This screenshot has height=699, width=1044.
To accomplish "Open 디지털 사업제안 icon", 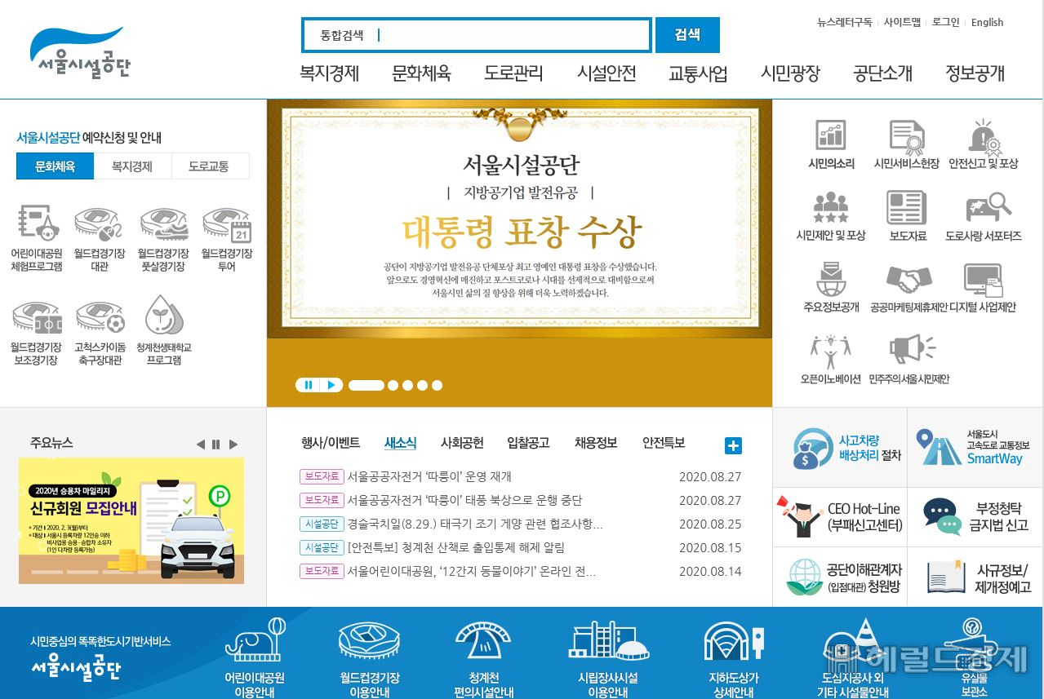I will tap(983, 279).
